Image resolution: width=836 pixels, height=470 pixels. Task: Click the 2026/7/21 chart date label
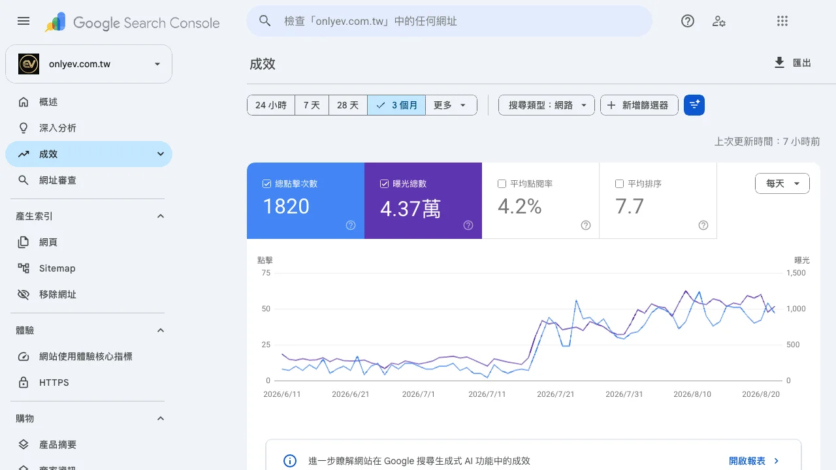[x=555, y=394]
